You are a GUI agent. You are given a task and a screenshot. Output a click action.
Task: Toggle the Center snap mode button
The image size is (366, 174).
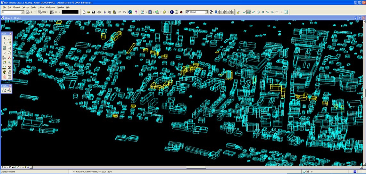click(258, 12)
